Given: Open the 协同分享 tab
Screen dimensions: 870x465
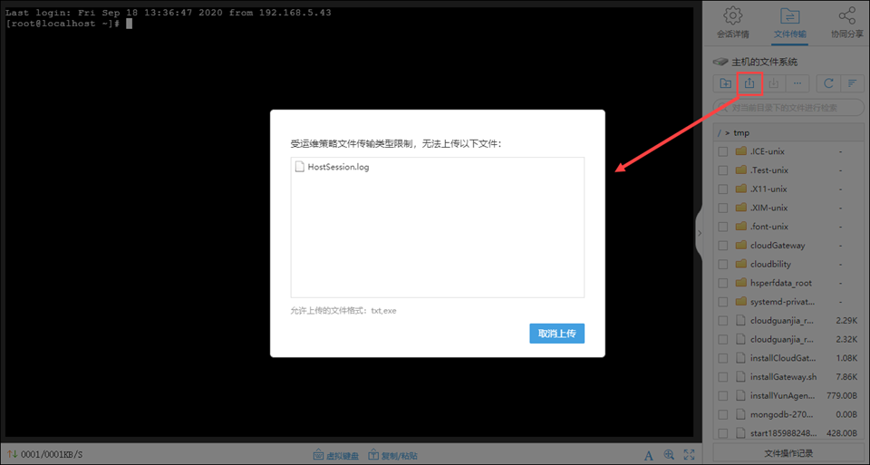Looking at the screenshot, I should [x=846, y=24].
